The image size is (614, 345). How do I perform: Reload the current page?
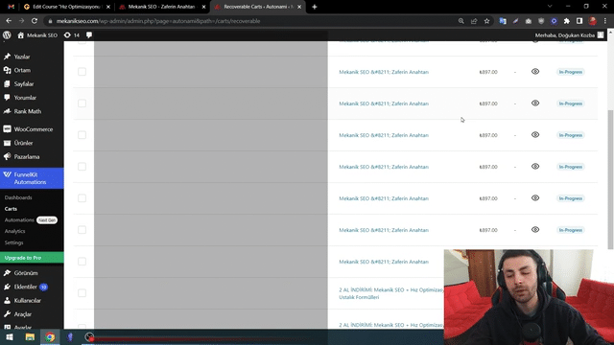coord(35,21)
